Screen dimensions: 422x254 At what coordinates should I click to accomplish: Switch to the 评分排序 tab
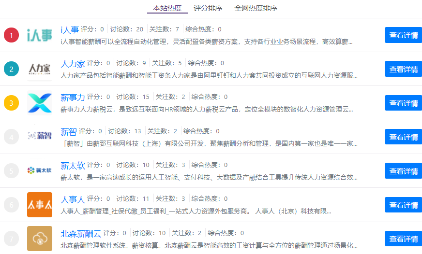pos(208,8)
